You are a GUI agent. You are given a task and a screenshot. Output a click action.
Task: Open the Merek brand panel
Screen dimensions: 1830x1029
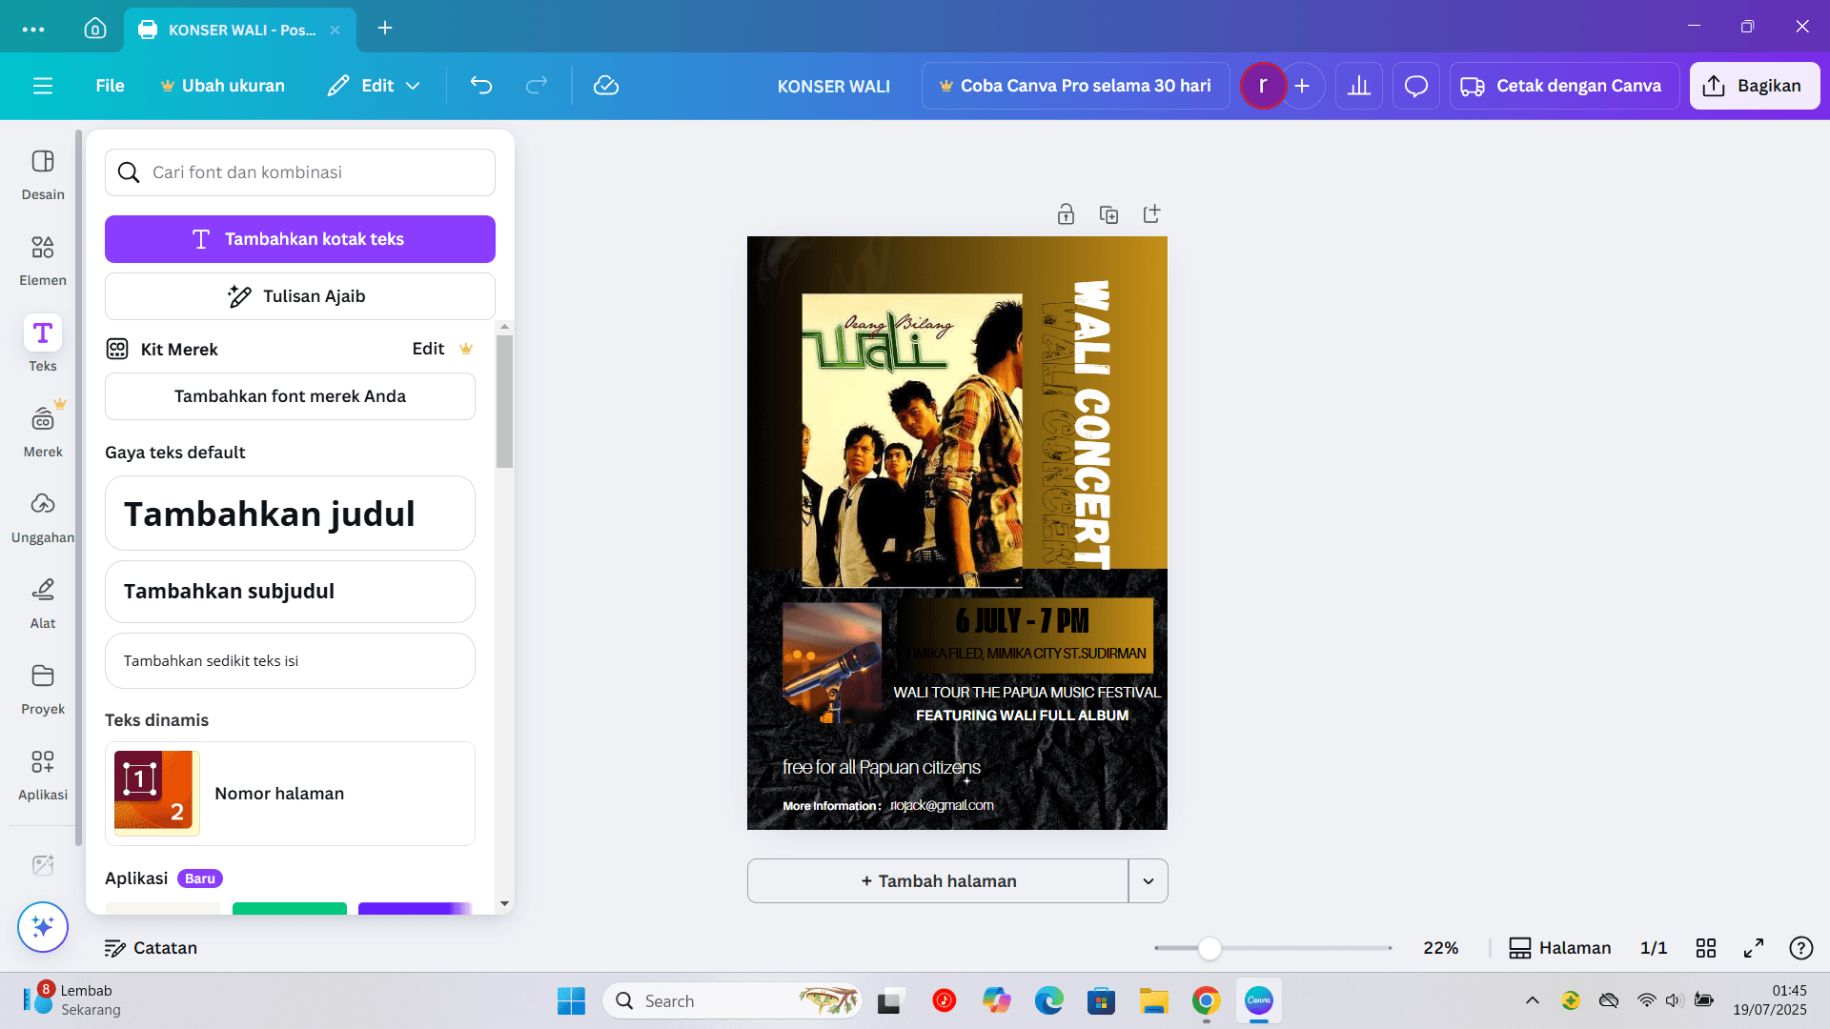[43, 431]
